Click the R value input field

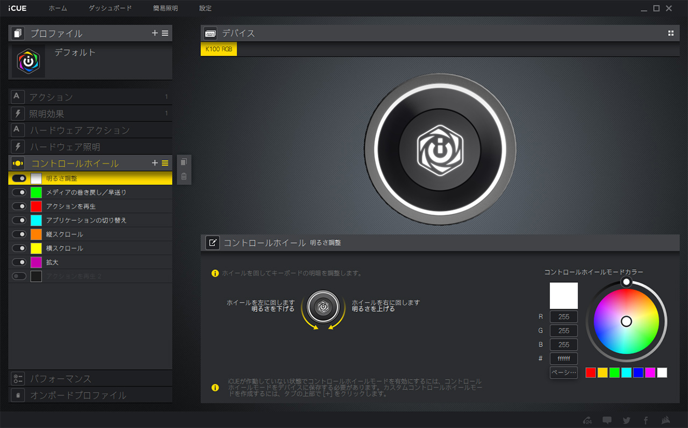564,317
